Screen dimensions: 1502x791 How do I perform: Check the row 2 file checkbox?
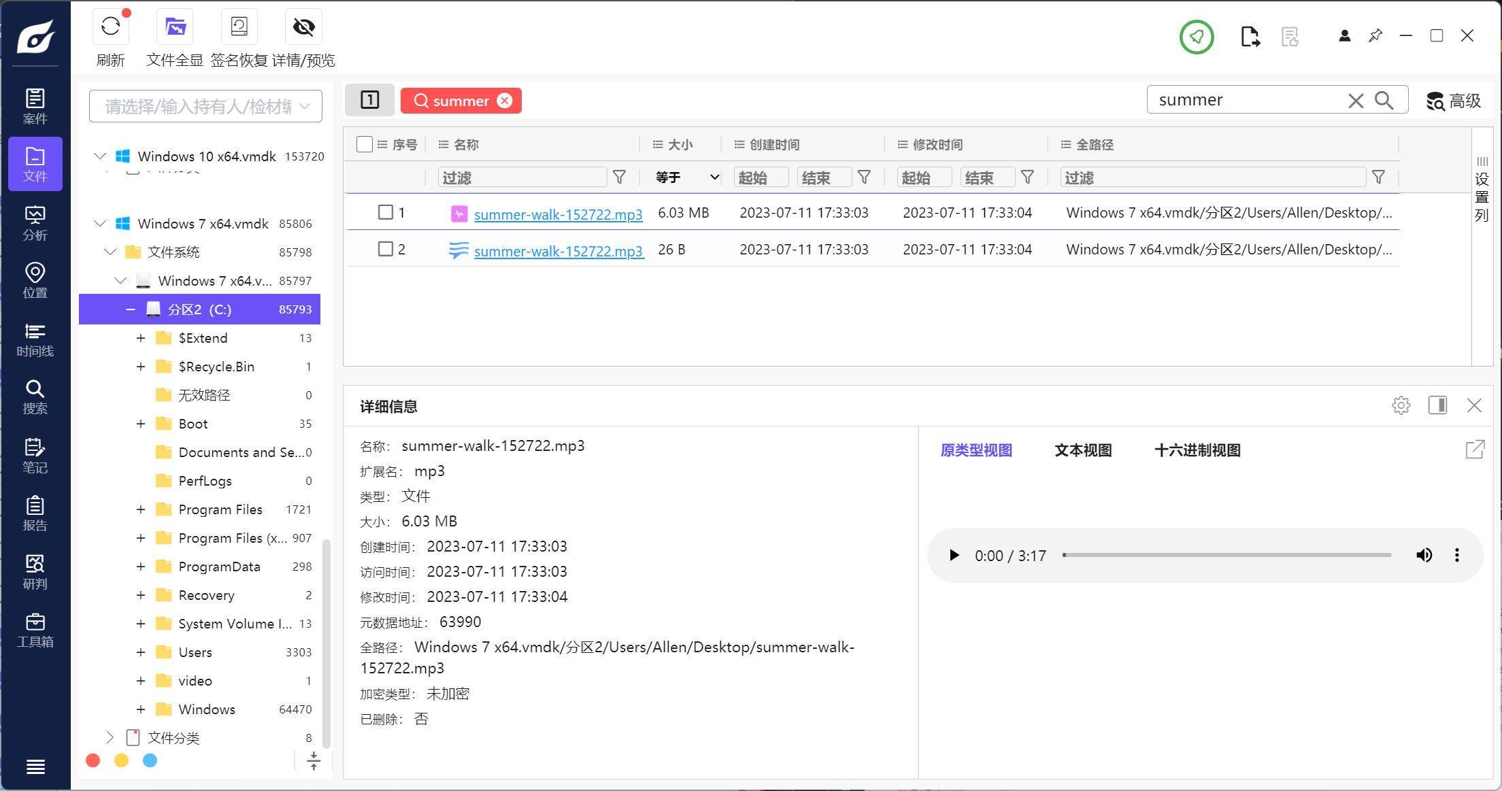[x=386, y=249]
